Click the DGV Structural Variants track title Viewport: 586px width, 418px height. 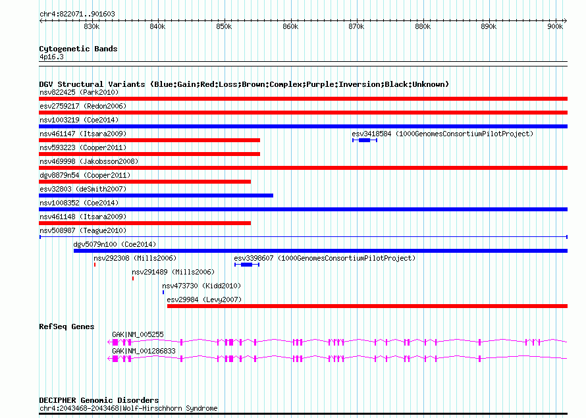point(244,84)
